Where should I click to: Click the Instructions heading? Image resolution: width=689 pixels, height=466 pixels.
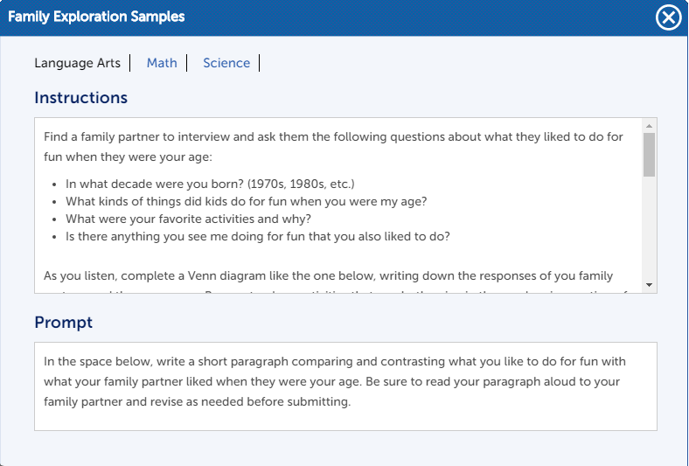pyautogui.click(x=80, y=98)
